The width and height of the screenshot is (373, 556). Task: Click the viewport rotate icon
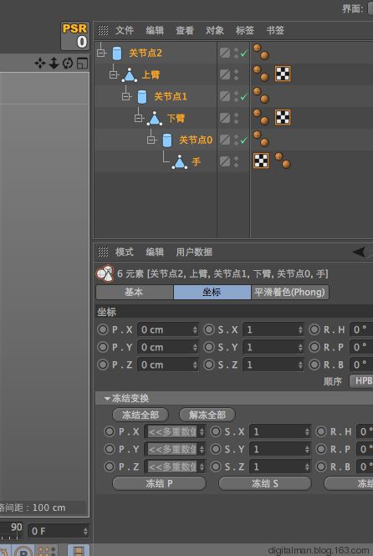coord(68,64)
